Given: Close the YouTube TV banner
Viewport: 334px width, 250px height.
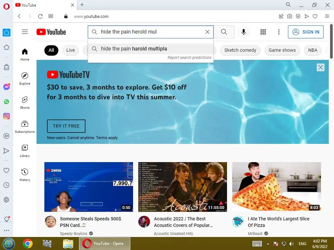Looking at the screenshot, I should click(320, 67).
